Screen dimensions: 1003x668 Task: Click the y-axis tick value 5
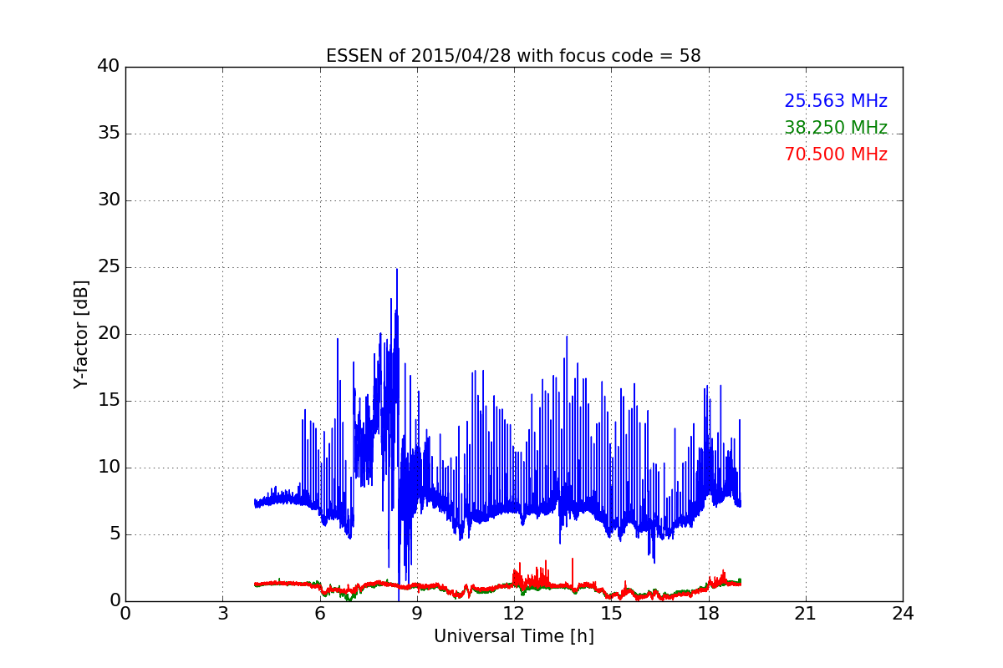pyautogui.click(x=115, y=534)
